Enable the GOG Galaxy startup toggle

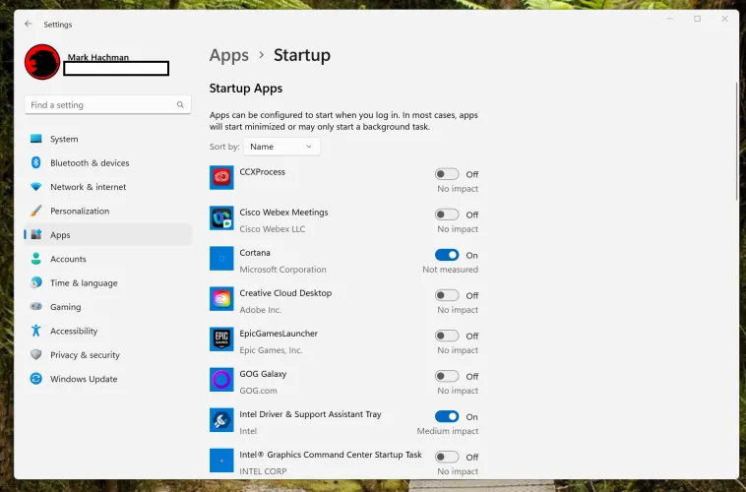[447, 376]
